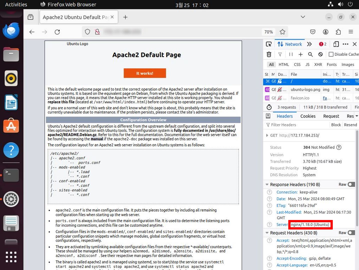Collapse the Response Headers section
This screenshot has height=270, width=359.
tap(267, 184)
